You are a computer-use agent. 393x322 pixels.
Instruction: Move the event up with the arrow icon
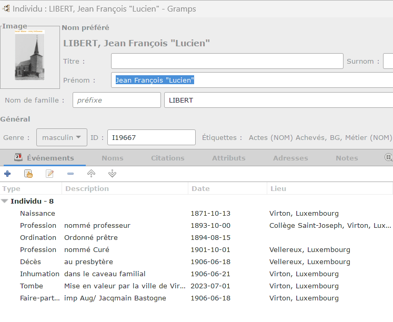(91, 174)
